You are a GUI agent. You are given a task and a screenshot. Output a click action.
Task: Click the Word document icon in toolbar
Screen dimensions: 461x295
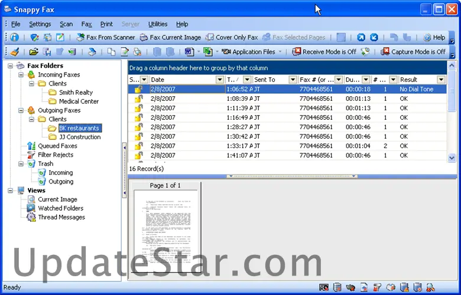click(189, 52)
